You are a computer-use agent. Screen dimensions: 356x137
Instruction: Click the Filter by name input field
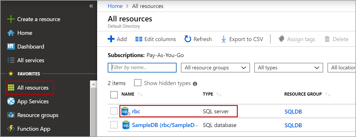click(142, 68)
